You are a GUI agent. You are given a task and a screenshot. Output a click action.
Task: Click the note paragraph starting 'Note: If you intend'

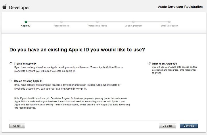[x=72, y=103]
